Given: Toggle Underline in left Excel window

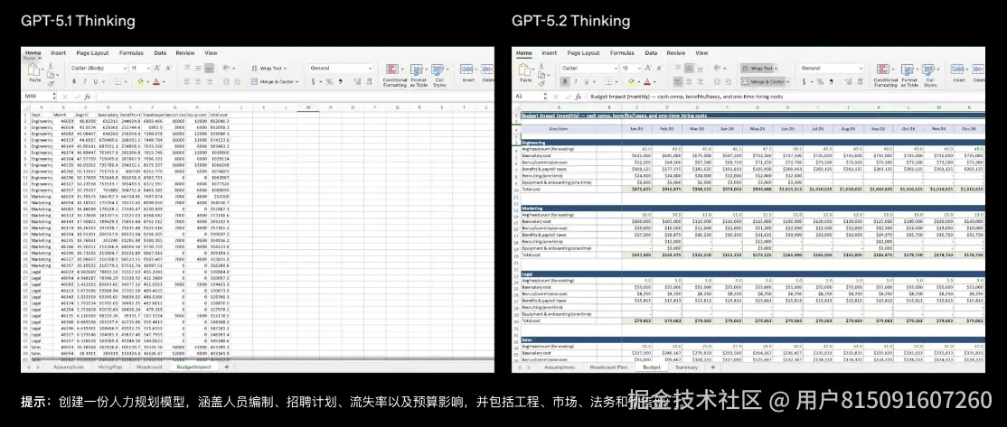Looking at the screenshot, I should pos(96,81).
